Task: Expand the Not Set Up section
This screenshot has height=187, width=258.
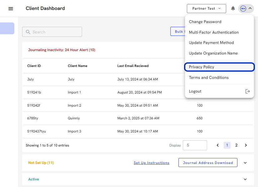Action: click(x=245, y=163)
